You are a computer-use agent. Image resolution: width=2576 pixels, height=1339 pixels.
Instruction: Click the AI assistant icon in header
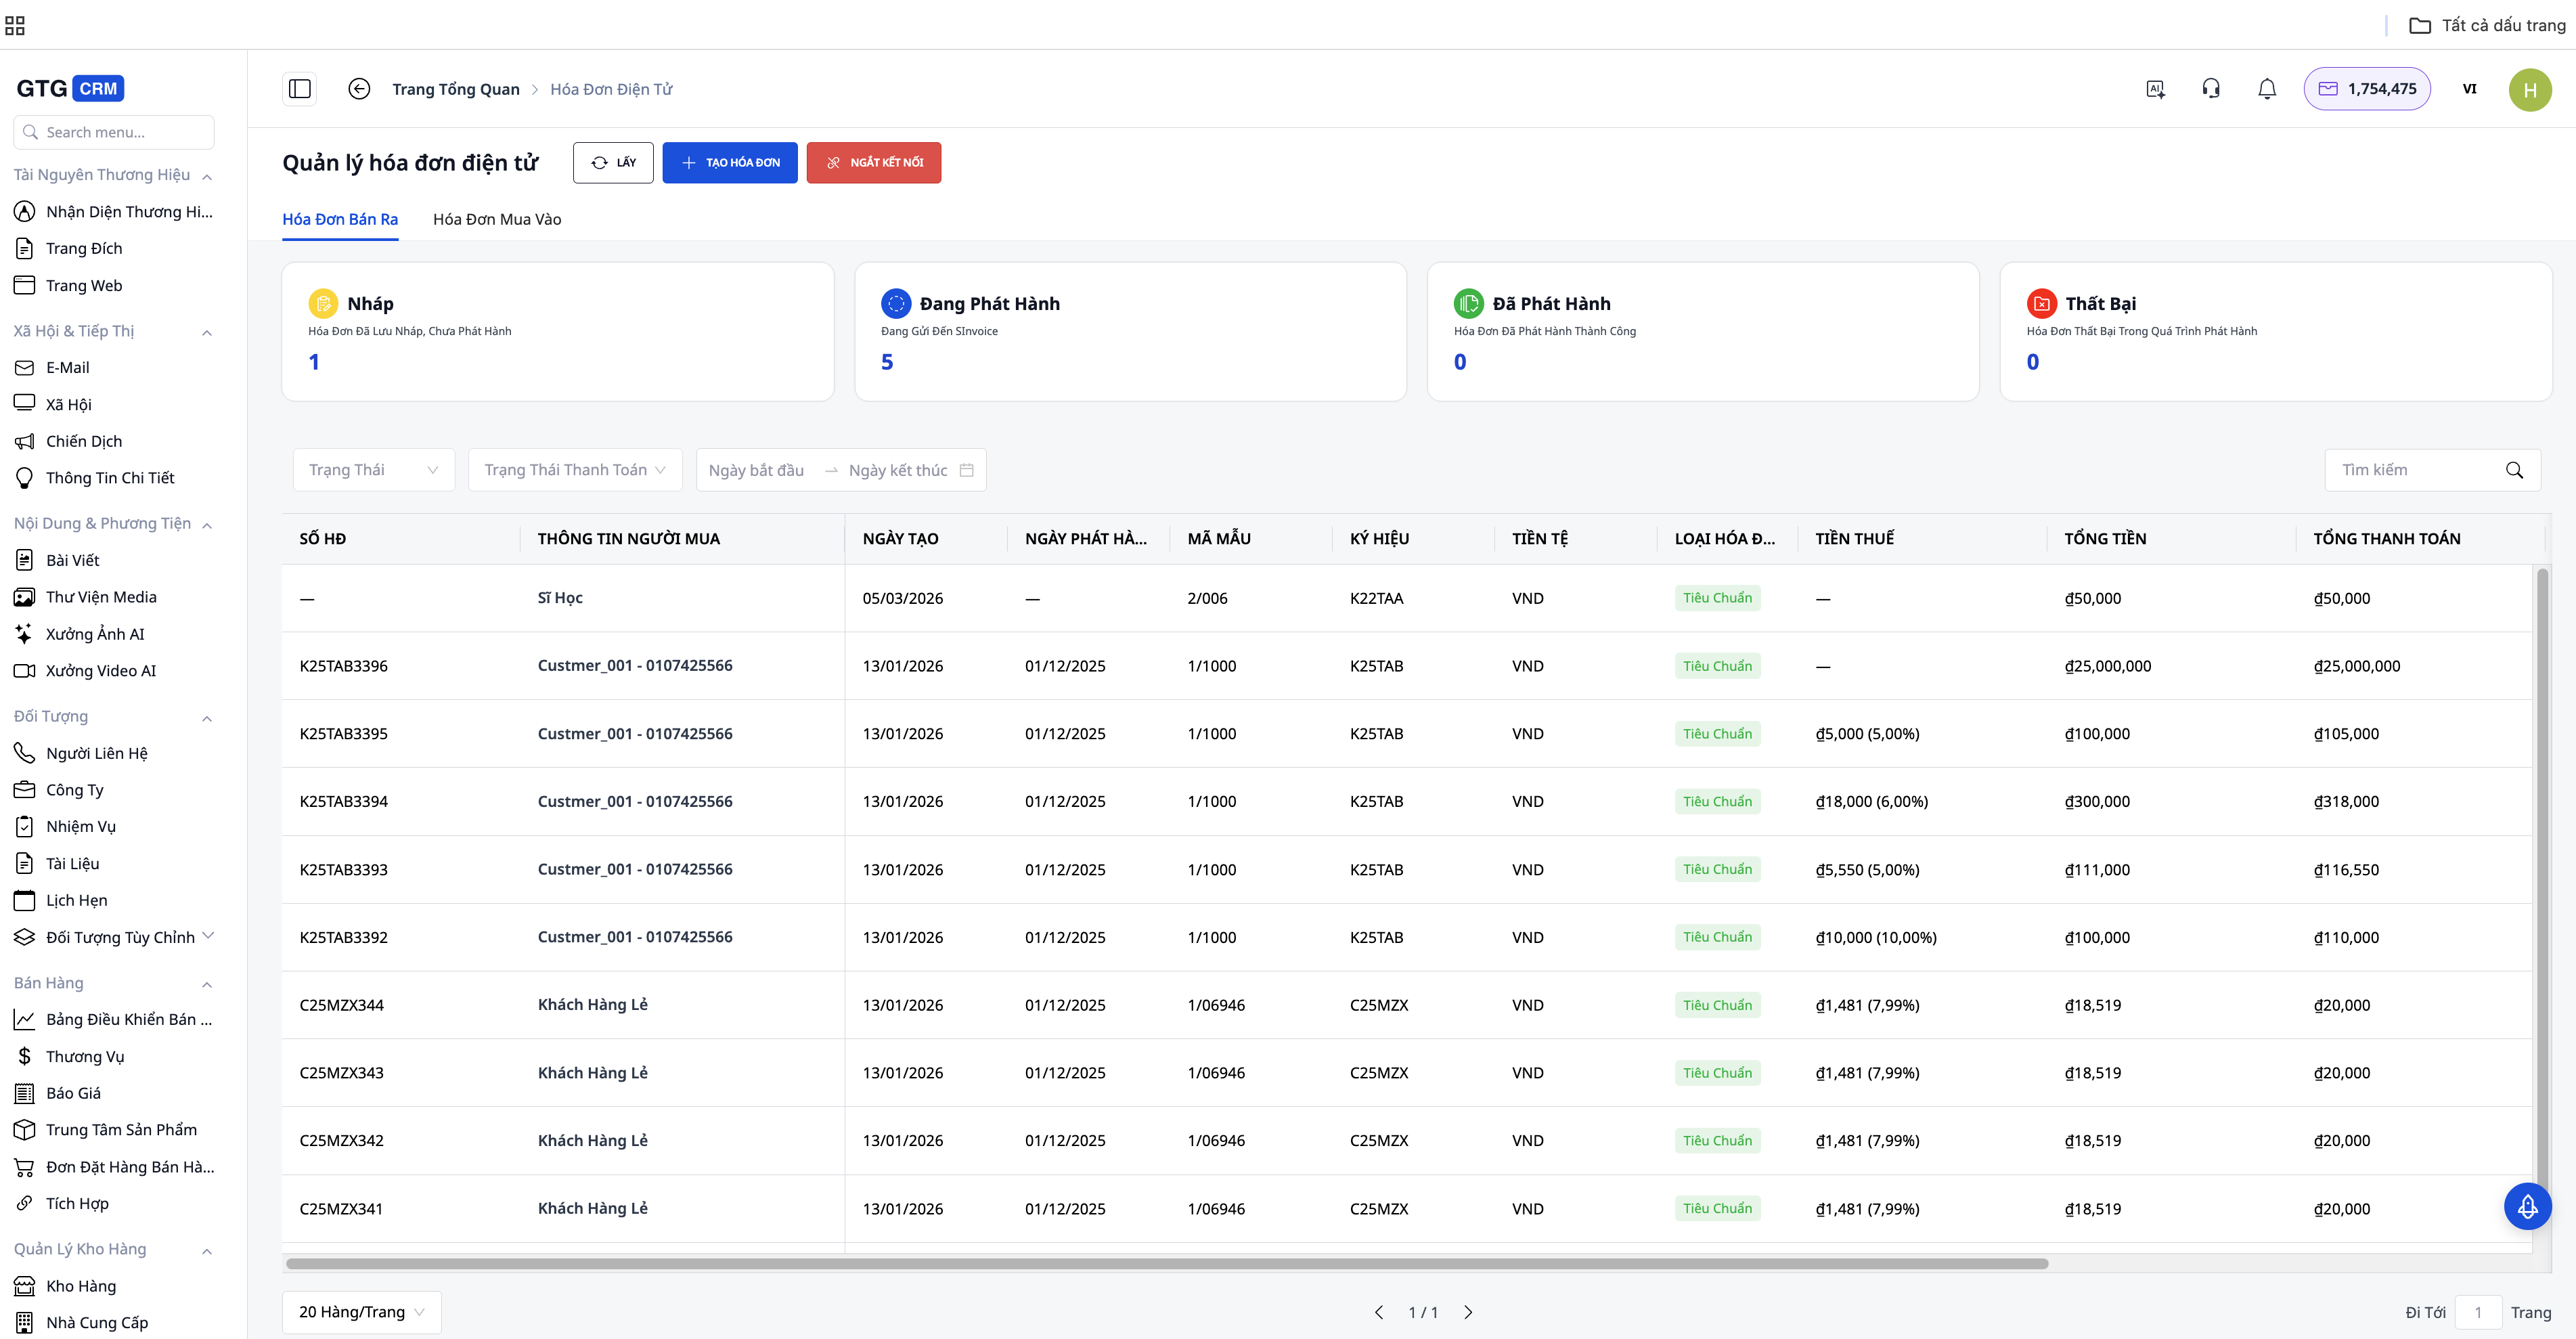[x=2155, y=89]
